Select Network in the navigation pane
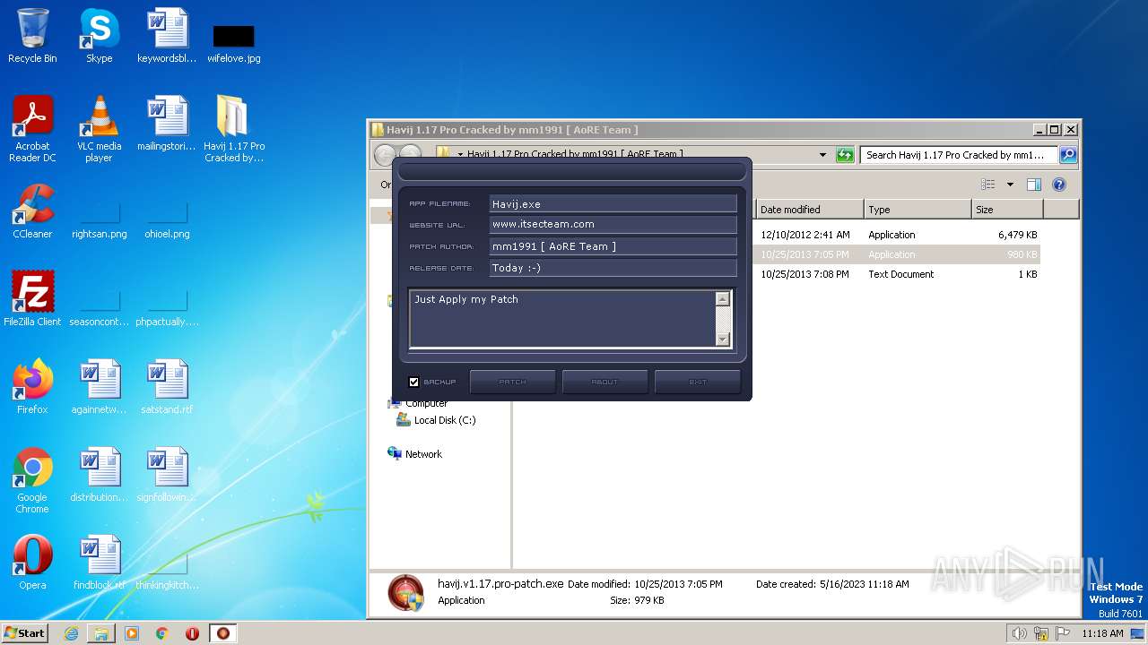The image size is (1148, 645). [x=414, y=454]
